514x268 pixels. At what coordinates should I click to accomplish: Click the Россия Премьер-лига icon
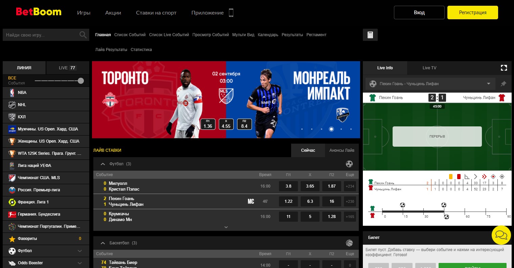tap(12, 190)
